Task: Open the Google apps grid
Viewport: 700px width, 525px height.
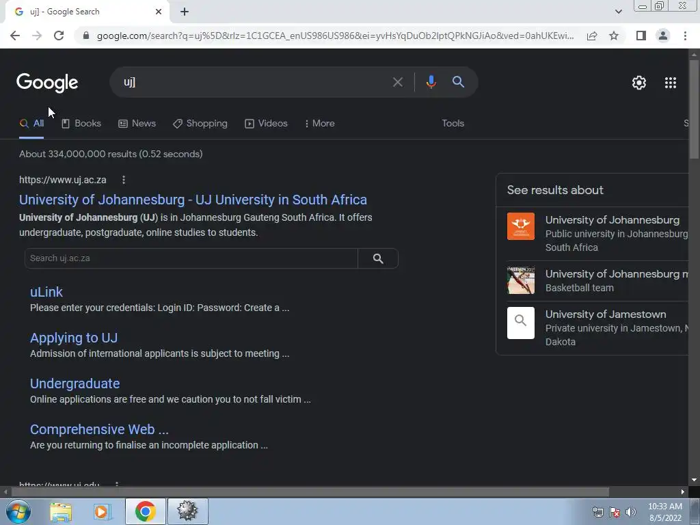Action: [670, 83]
